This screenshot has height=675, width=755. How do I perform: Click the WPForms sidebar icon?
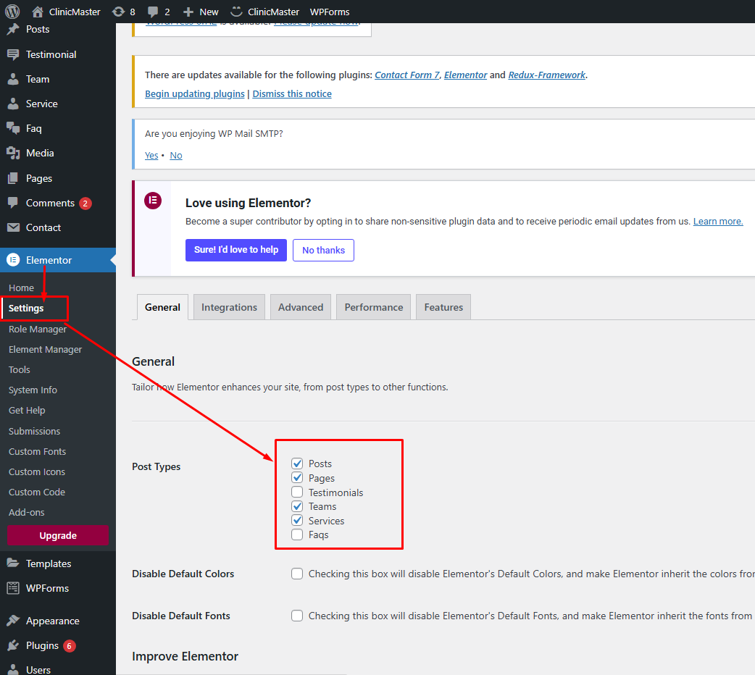click(x=13, y=588)
